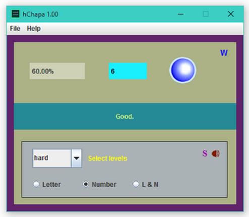This screenshot has width=249, height=217.
Task: Click the 60.00% score field
Action: 57,71
